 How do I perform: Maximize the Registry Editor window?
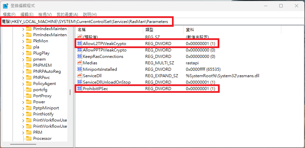tap(281, 6)
